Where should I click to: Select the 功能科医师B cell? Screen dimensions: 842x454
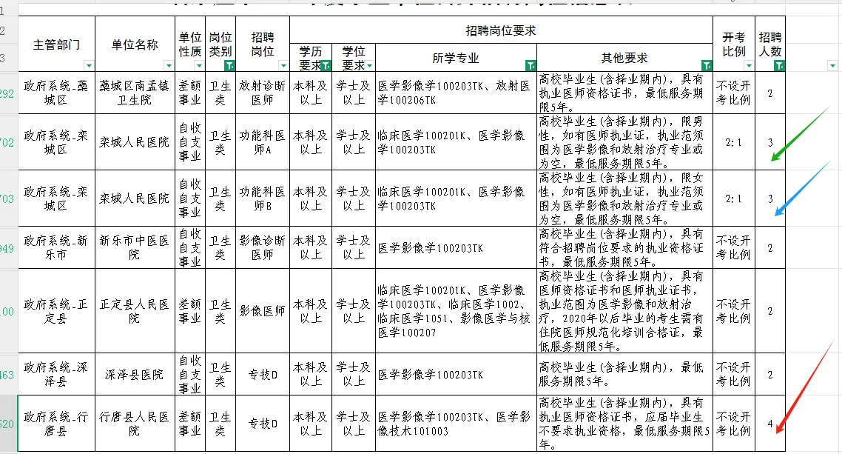[263, 198]
